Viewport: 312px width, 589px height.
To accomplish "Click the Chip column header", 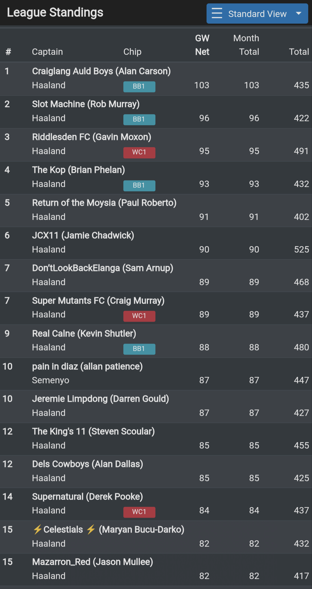I will (132, 52).
